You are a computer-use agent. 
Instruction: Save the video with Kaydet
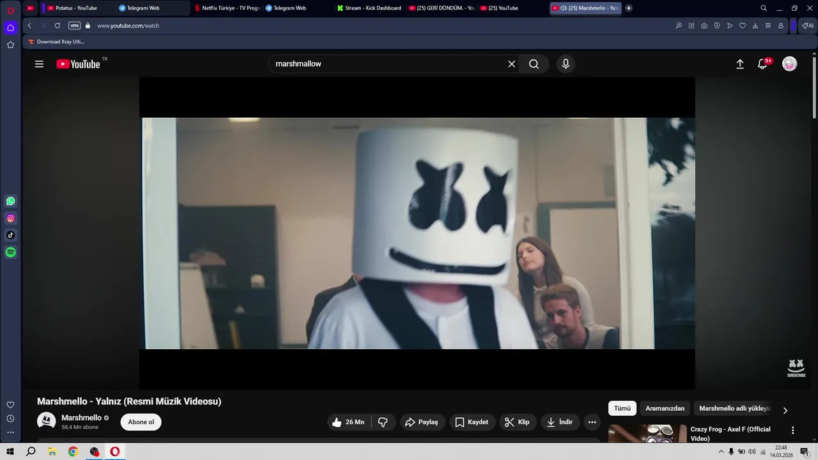click(472, 422)
